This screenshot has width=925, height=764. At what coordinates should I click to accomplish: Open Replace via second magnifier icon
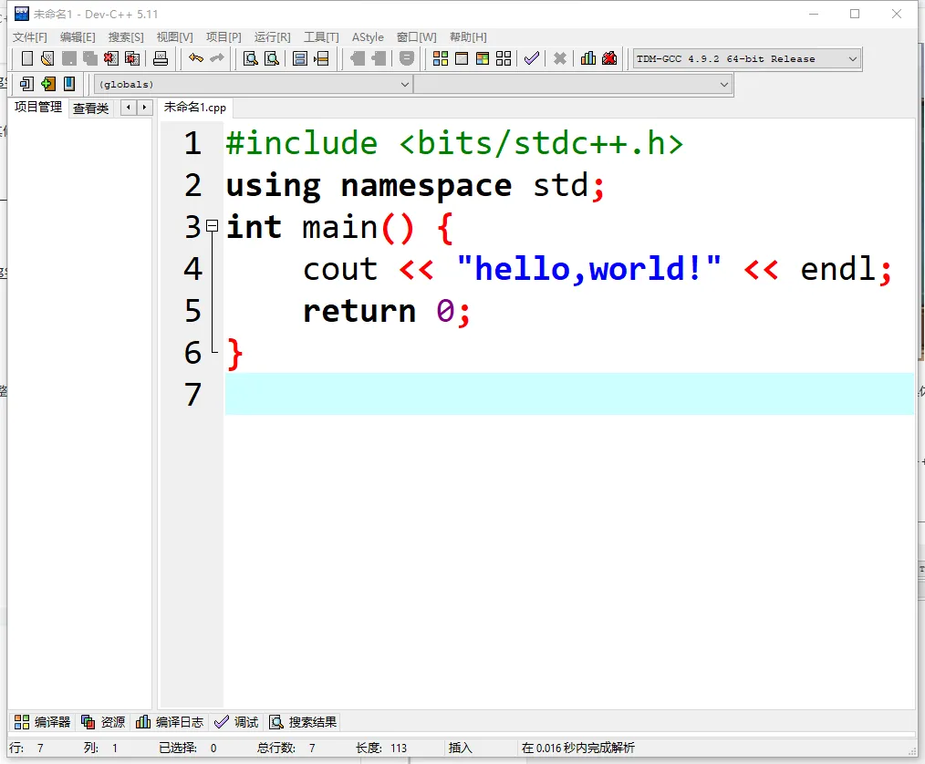(x=272, y=58)
